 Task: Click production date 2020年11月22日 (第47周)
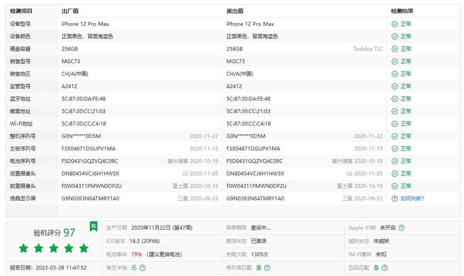tap(161, 228)
